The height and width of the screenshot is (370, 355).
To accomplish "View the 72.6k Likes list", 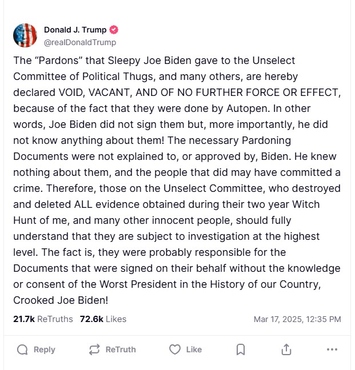I will [103, 319].
